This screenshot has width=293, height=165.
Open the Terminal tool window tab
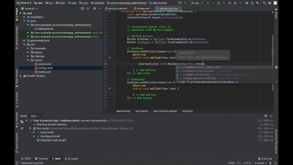pos(41,159)
